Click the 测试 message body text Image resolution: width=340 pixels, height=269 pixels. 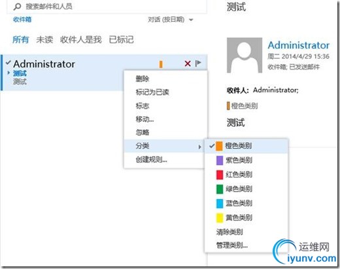pyautogui.click(x=236, y=122)
